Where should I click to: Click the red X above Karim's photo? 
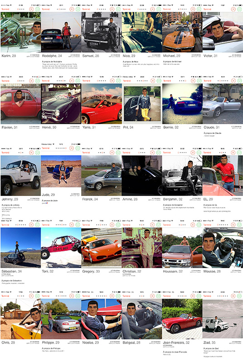coord(31,9)
